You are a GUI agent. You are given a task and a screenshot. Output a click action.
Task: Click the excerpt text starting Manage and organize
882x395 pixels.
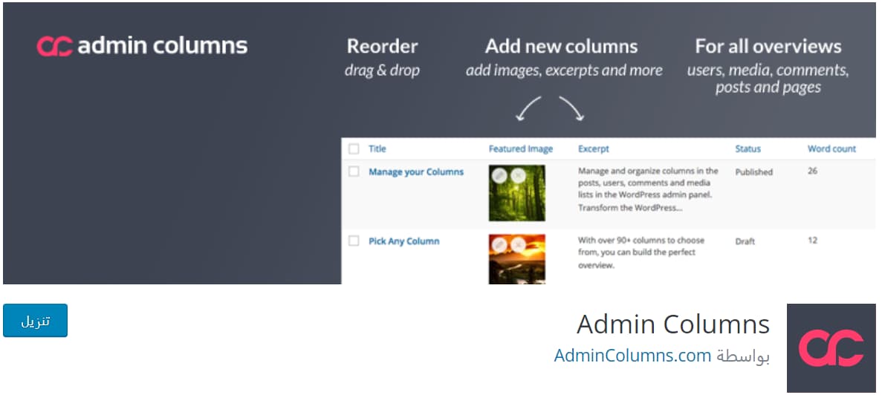pyautogui.click(x=648, y=189)
